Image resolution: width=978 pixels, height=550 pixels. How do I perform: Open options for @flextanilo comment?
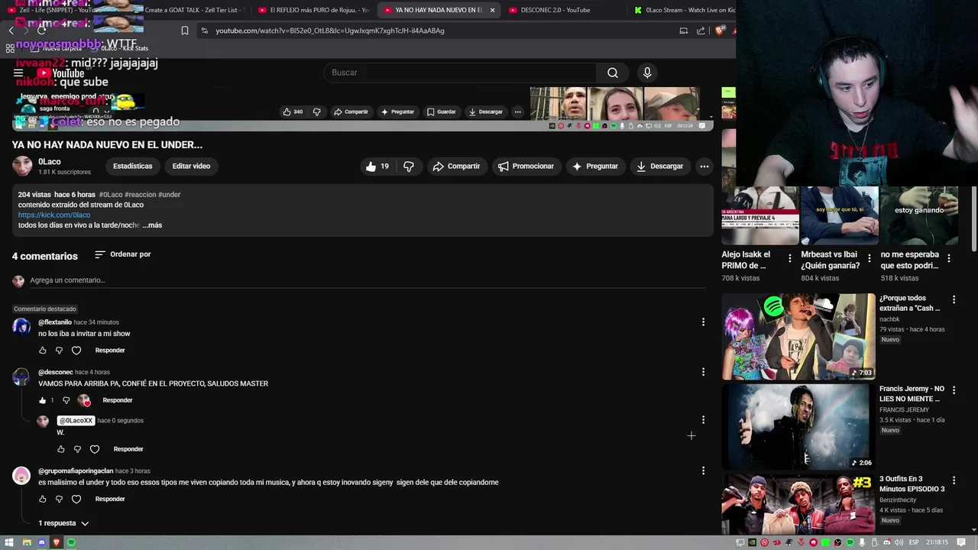[703, 322]
